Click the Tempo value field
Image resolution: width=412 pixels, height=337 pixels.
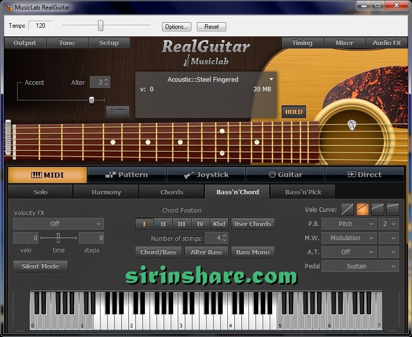40,26
